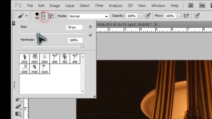This screenshot has height=119, width=212.
Task: Click the Photoshop Ps logo
Action: click(x=18, y=6)
